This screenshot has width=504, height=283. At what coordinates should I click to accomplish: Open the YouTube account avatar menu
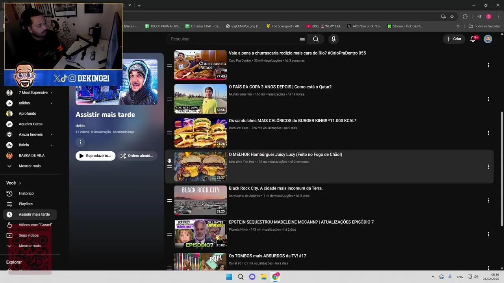488,39
